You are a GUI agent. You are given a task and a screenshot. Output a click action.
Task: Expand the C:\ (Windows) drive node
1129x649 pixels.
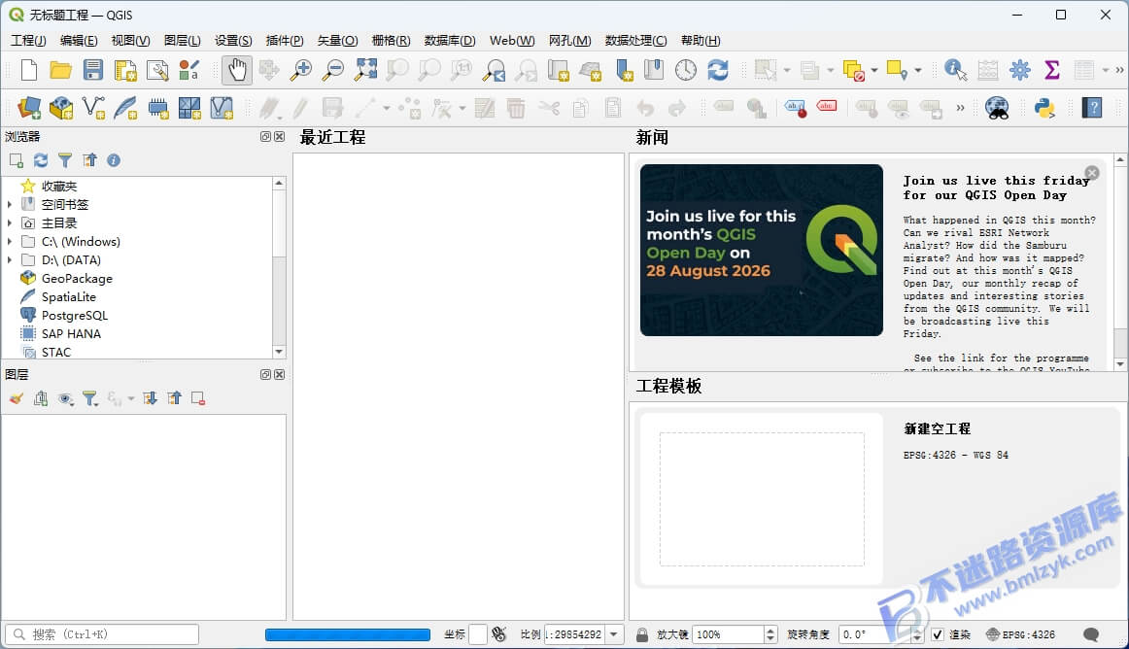coord(10,241)
